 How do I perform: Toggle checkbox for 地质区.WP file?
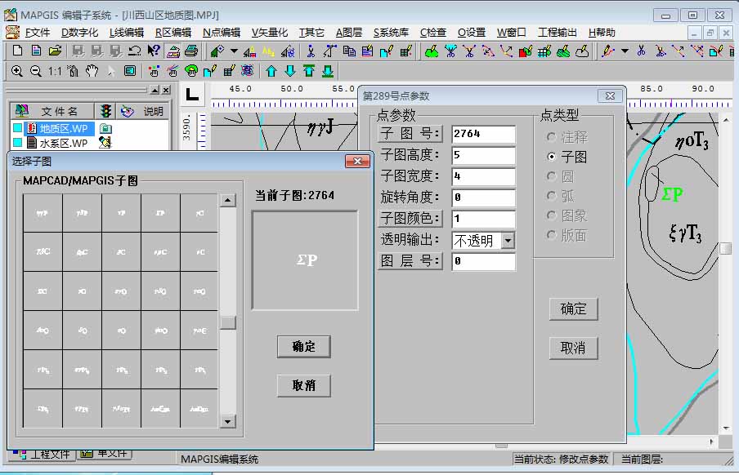pyautogui.click(x=17, y=128)
